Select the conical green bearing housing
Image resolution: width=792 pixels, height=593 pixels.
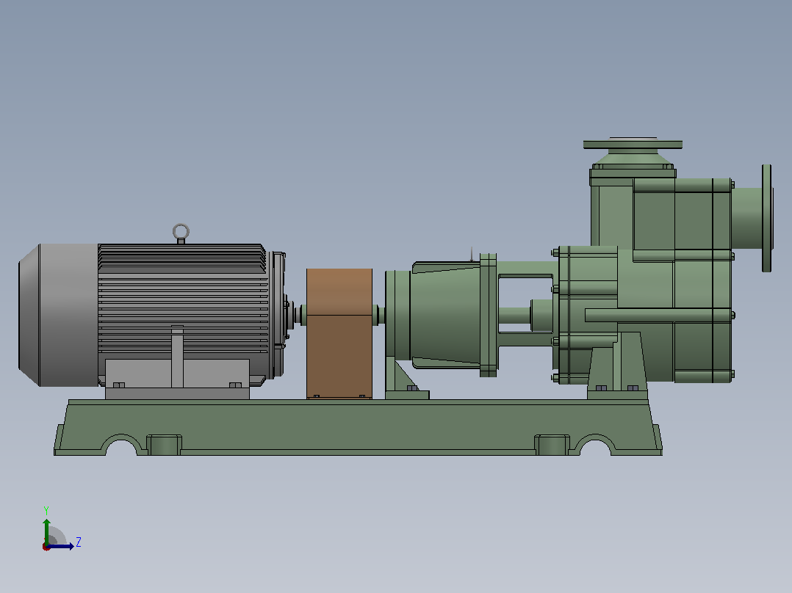pos(445,314)
